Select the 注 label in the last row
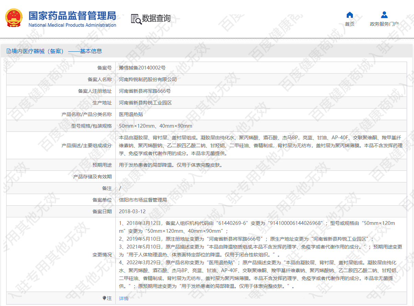Image resolution: width=414 pixels, height=306 pixels. click(x=110, y=298)
